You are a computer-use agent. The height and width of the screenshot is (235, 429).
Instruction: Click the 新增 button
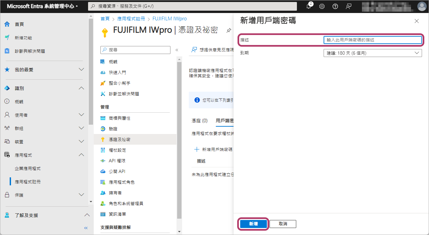click(x=253, y=224)
